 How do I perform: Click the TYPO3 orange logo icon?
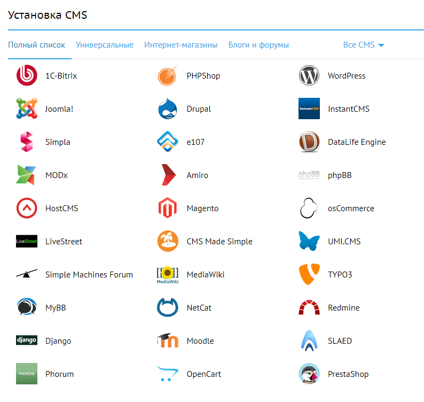309,274
